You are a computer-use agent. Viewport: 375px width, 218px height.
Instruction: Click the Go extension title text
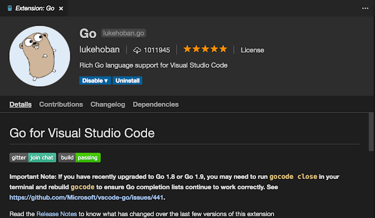(x=88, y=33)
